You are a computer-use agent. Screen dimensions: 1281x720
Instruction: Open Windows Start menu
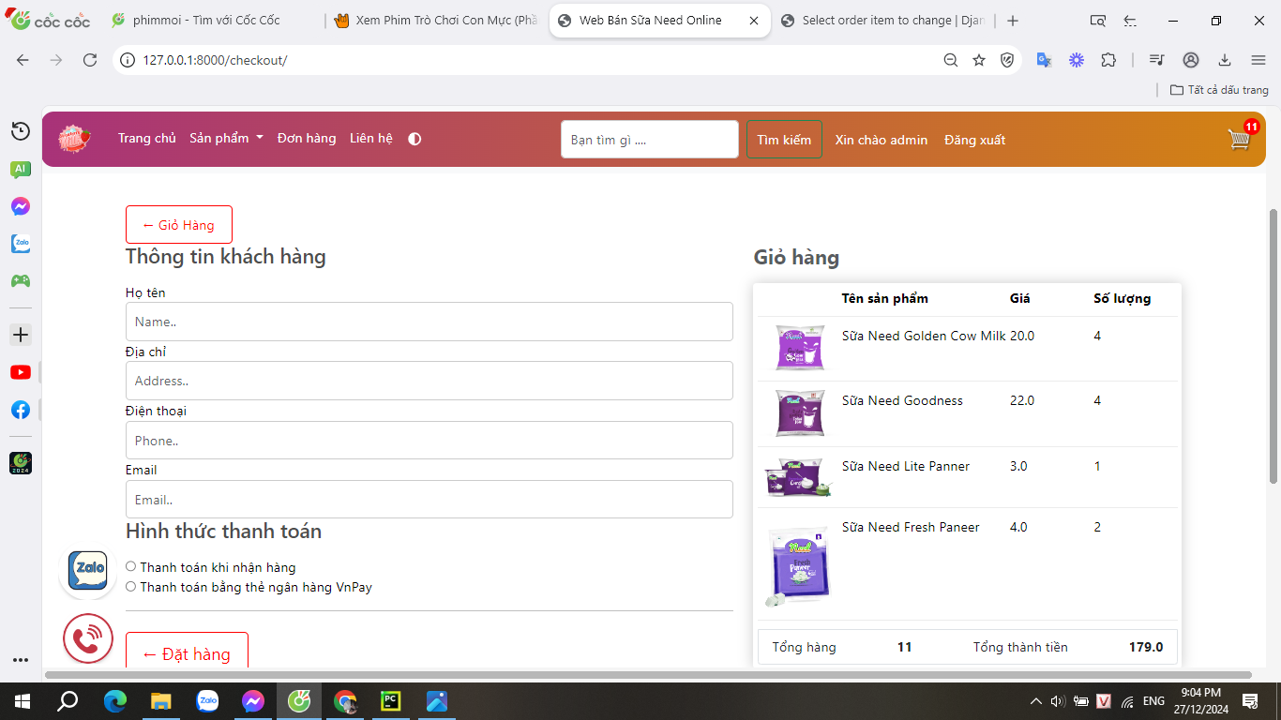(x=23, y=701)
